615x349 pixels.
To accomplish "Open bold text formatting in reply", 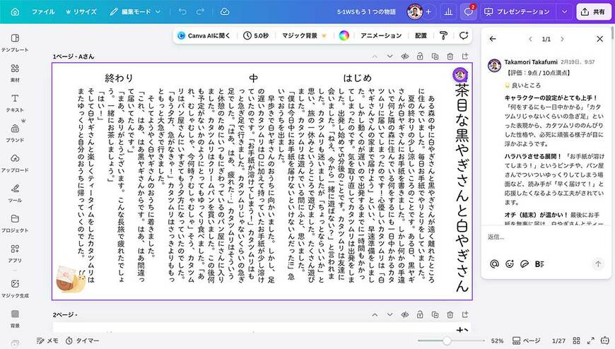I will pyautogui.click(x=539, y=264).
